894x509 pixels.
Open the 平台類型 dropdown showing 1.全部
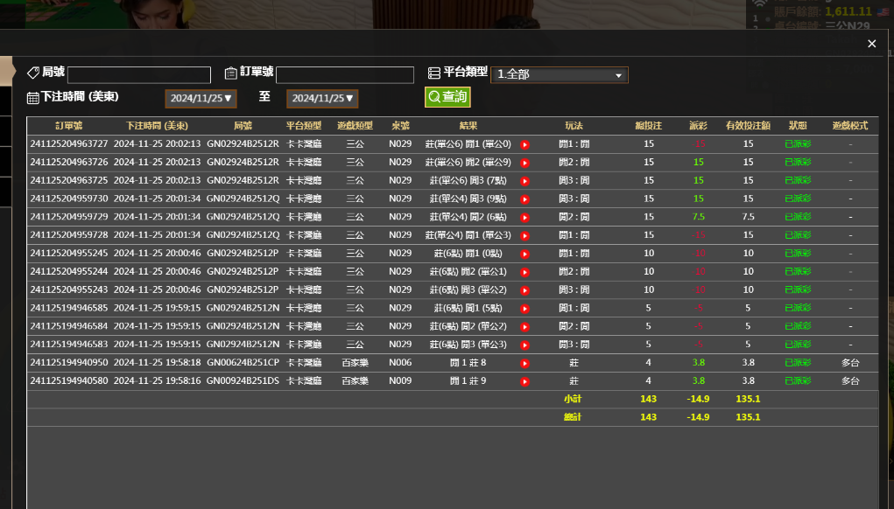point(559,74)
